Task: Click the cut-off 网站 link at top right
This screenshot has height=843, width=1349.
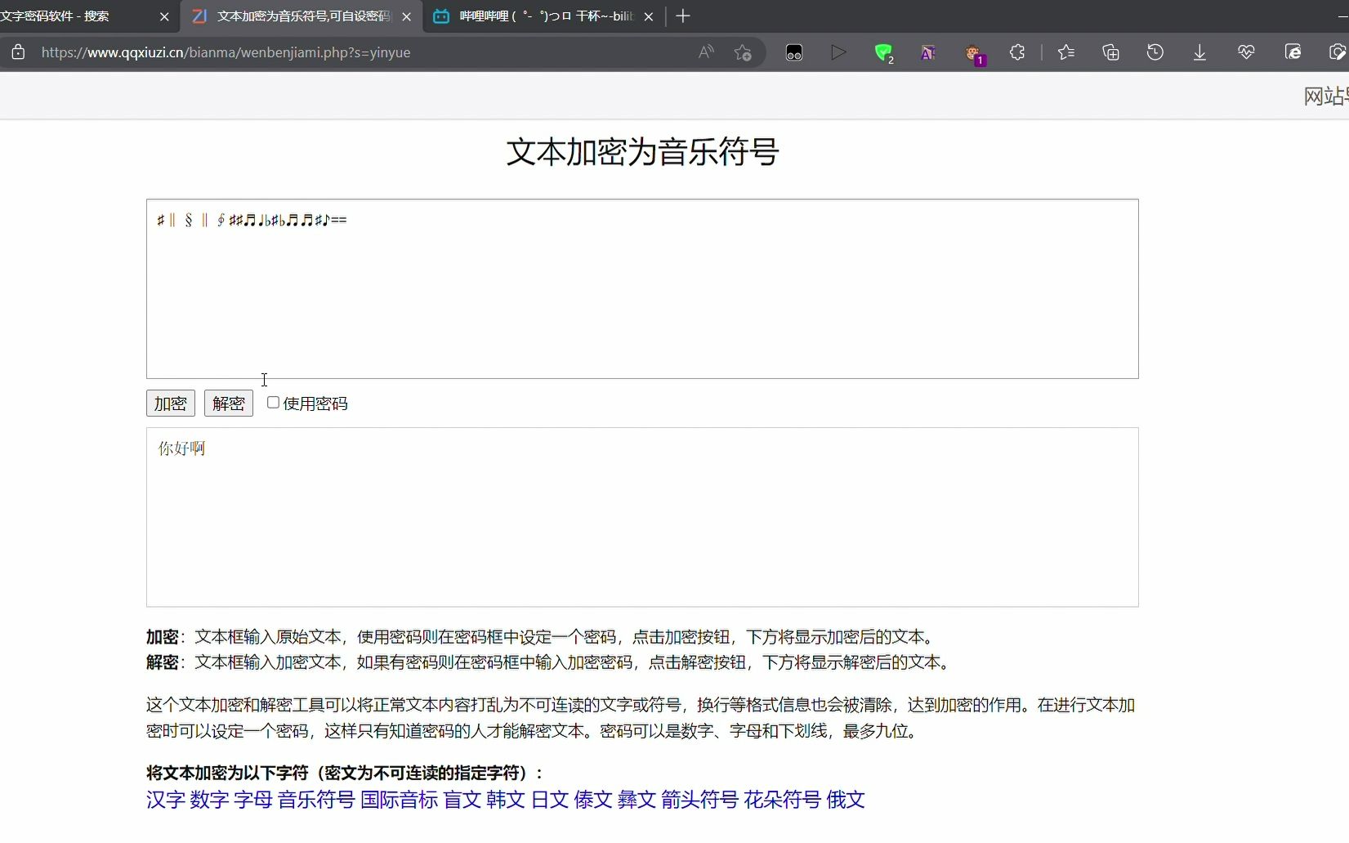Action: [x=1326, y=96]
